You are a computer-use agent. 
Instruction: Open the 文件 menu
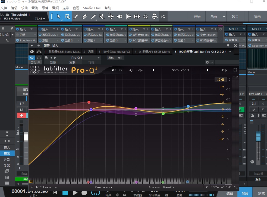4,8
